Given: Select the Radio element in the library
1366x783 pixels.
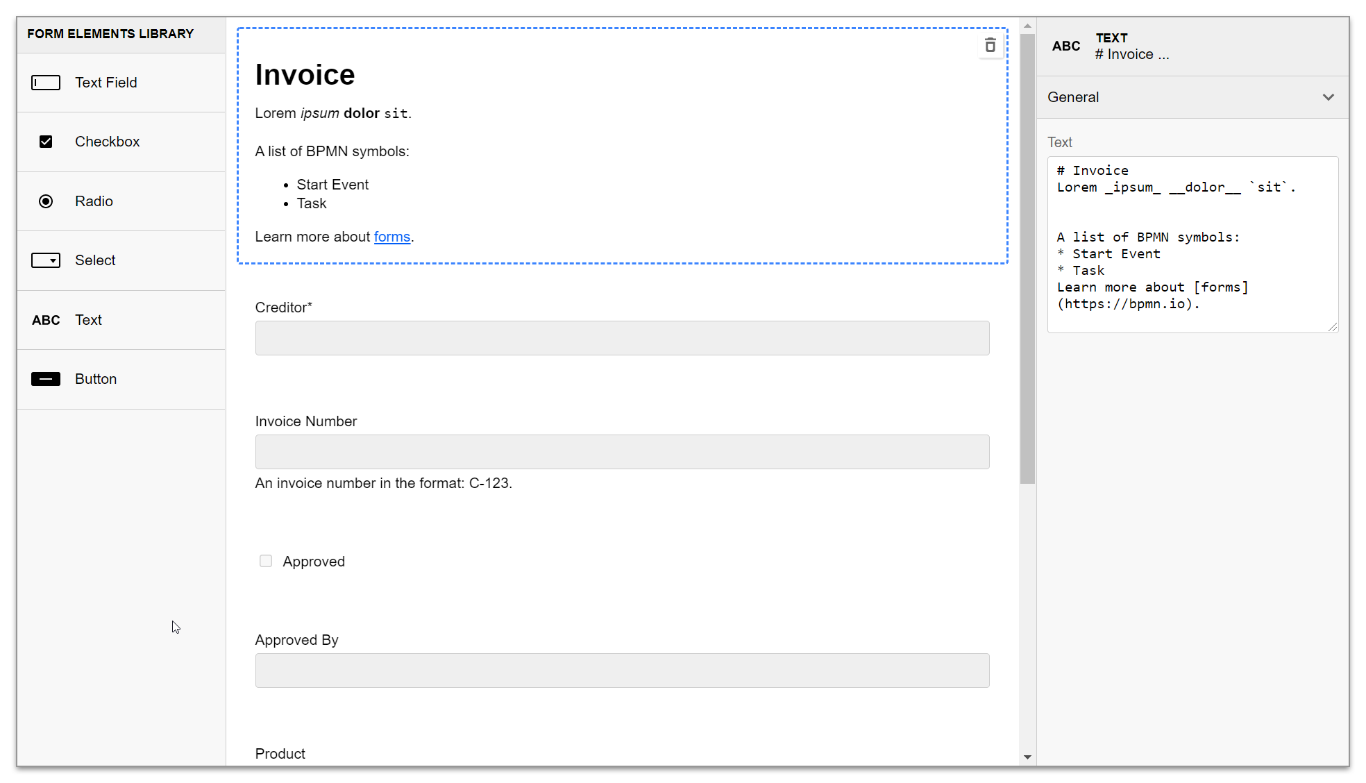Looking at the screenshot, I should pos(93,201).
